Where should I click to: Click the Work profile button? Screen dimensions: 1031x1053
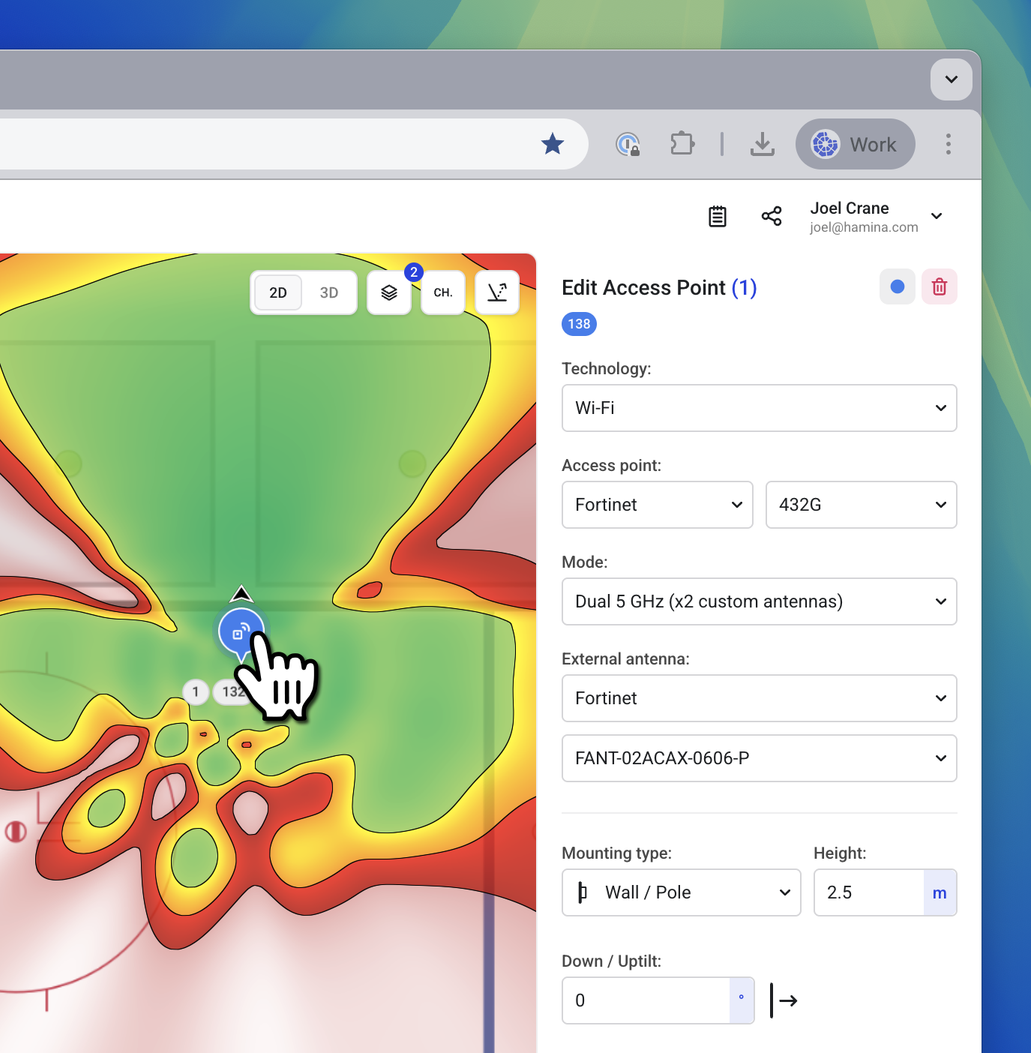tap(855, 144)
